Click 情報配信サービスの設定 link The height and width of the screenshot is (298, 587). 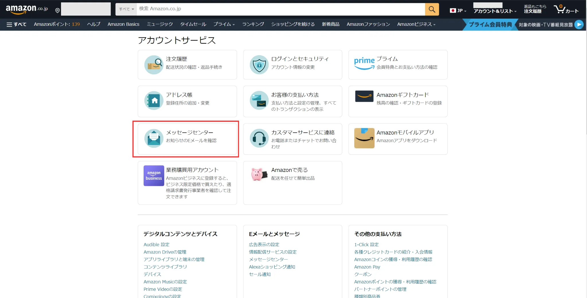[273, 252]
